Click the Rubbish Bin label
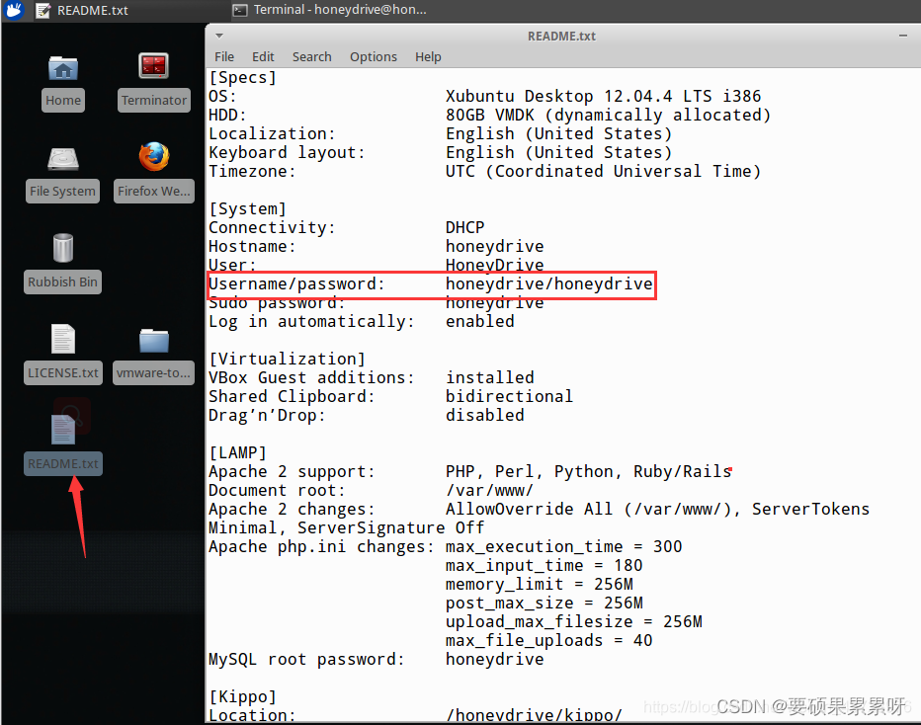Image resolution: width=921 pixels, height=725 pixels. coord(63,282)
